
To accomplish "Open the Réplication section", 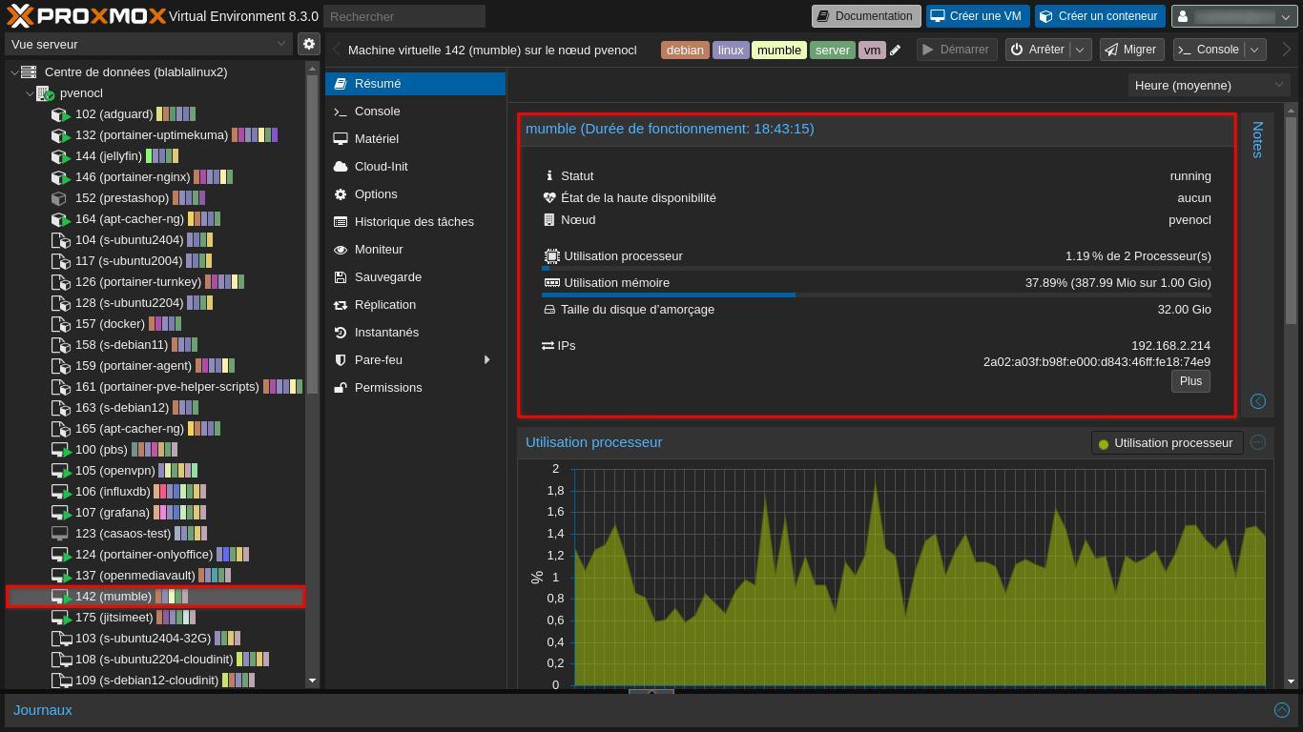I will (x=415, y=305).
